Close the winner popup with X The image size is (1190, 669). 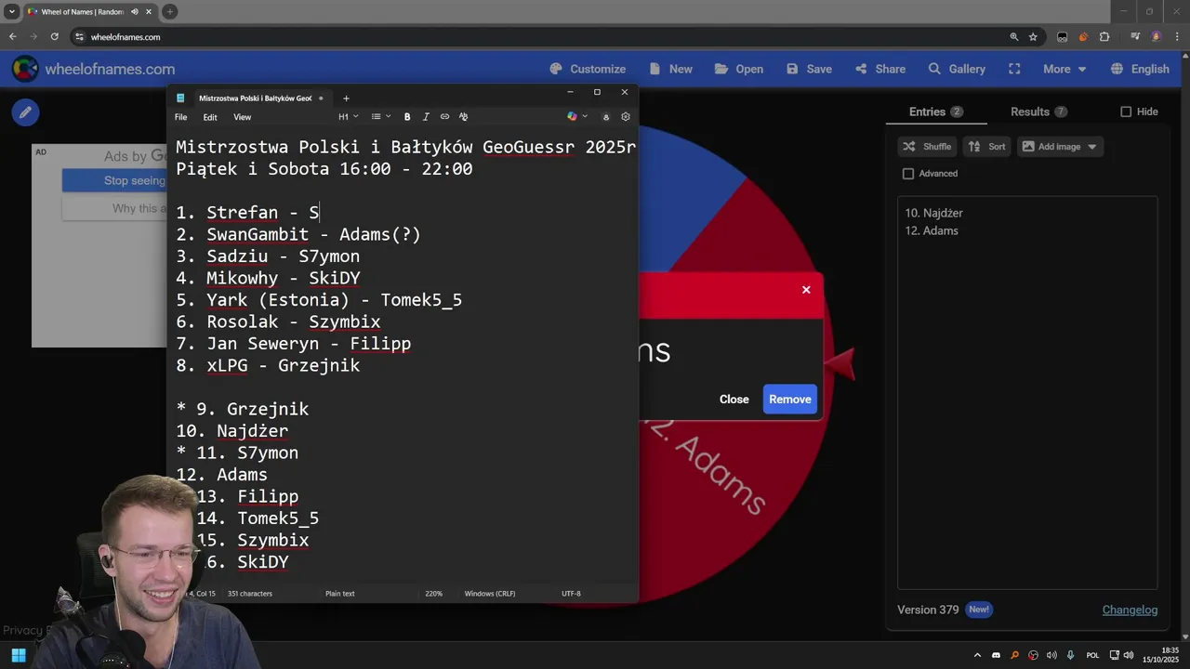point(806,290)
